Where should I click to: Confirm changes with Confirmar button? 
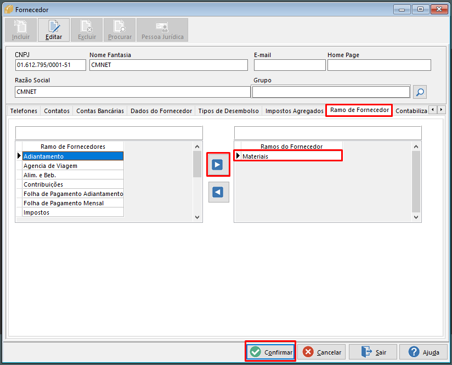(270, 352)
